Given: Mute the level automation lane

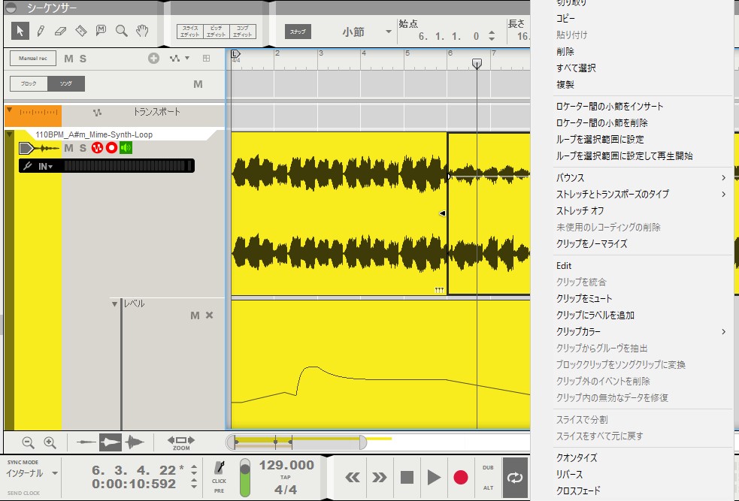Looking at the screenshot, I should point(195,315).
